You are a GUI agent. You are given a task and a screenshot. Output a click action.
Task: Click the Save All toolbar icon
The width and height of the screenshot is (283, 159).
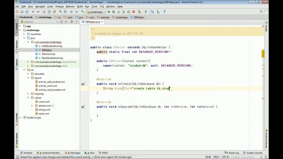click(x=22, y=12)
